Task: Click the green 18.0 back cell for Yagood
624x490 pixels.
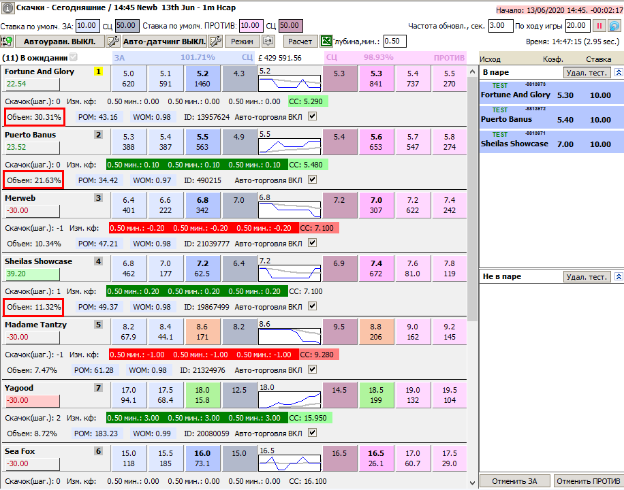Action: click(x=202, y=395)
